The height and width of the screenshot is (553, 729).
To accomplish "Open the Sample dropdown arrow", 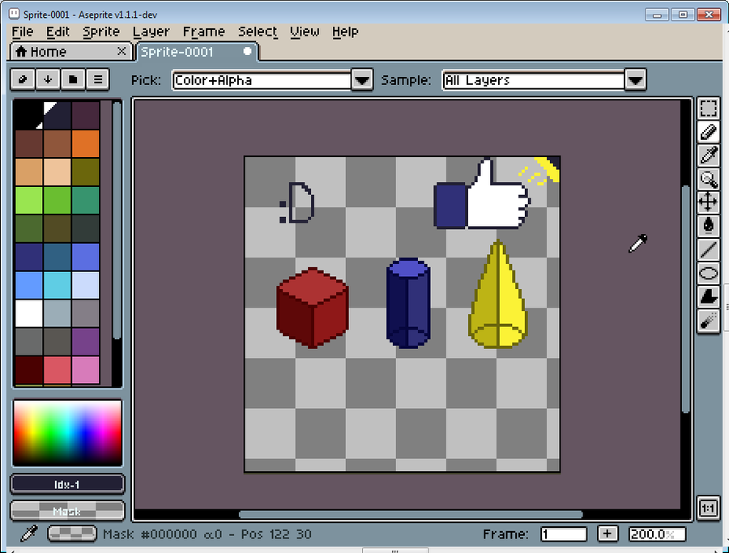I will (635, 80).
